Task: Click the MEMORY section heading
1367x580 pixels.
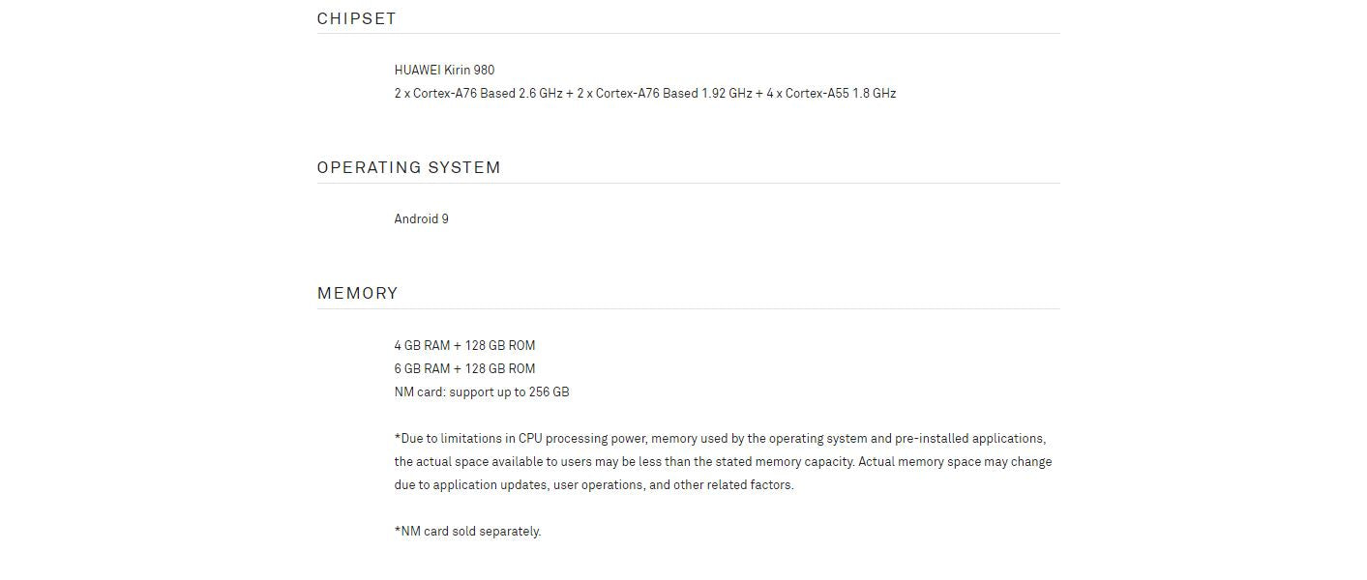Action: (357, 293)
